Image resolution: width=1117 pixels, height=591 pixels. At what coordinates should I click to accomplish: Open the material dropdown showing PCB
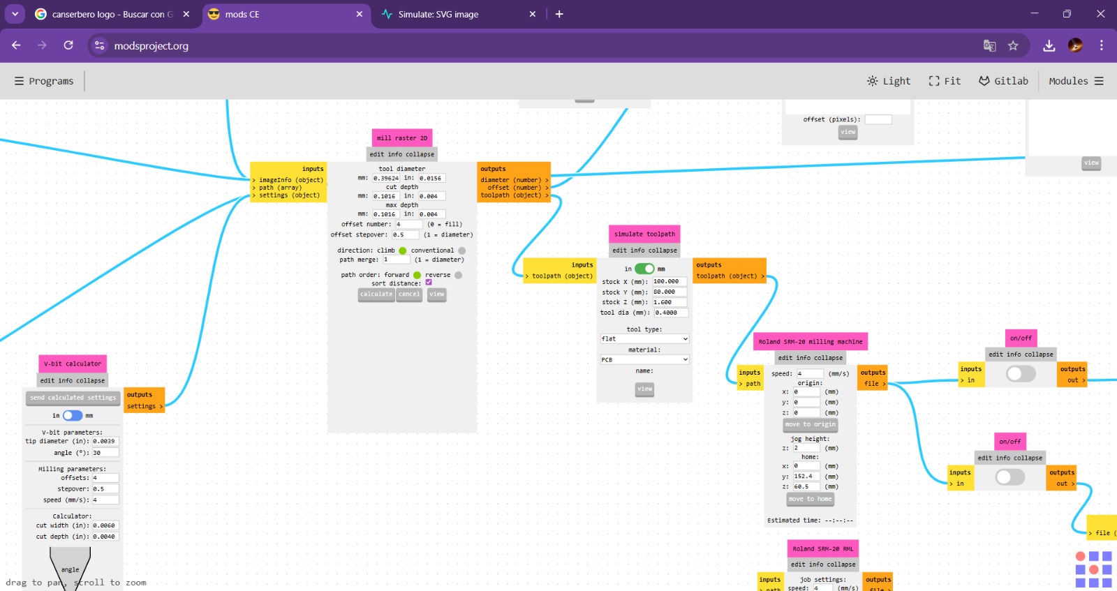pyautogui.click(x=644, y=360)
